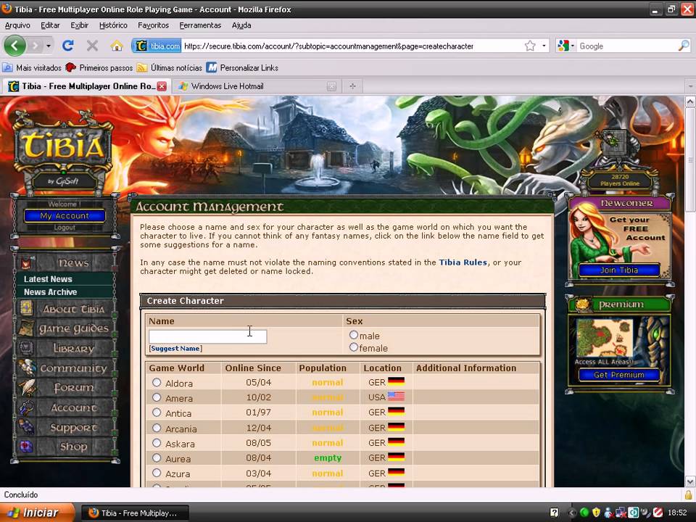Screen dimensions: 696x522
Task: Click the Tibia Firefox taskbar button
Action: point(136,513)
